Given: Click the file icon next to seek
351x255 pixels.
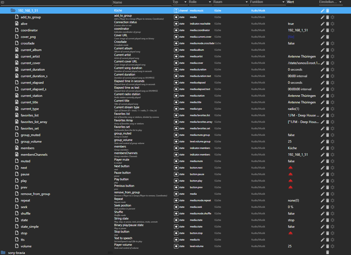Looking at the screenshot, I should [x=17, y=207].
